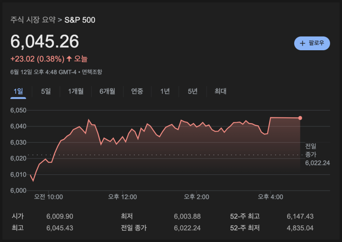342x242 pixels.
Task: Select the 1일 chart range tab
Action: coord(18,91)
